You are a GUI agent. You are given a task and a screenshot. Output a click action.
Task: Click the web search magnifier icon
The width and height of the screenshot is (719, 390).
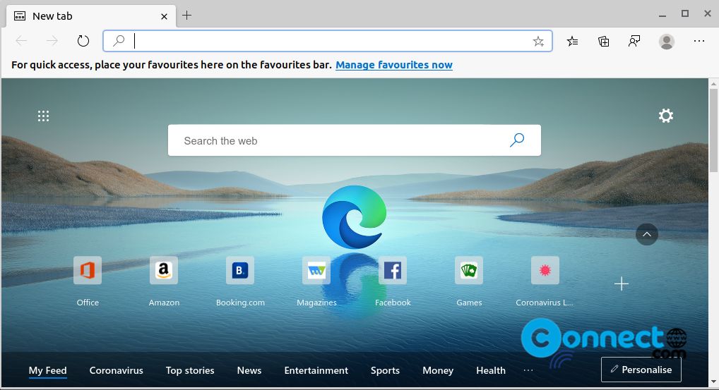pyautogui.click(x=517, y=140)
